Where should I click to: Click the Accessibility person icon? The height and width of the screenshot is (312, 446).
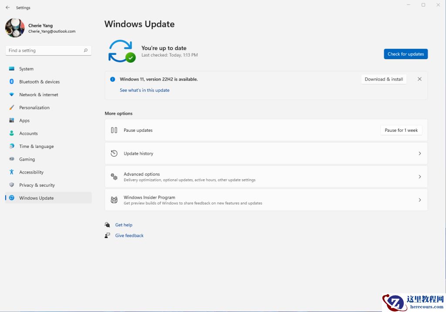pyautogui.click(x=12, y=172)
